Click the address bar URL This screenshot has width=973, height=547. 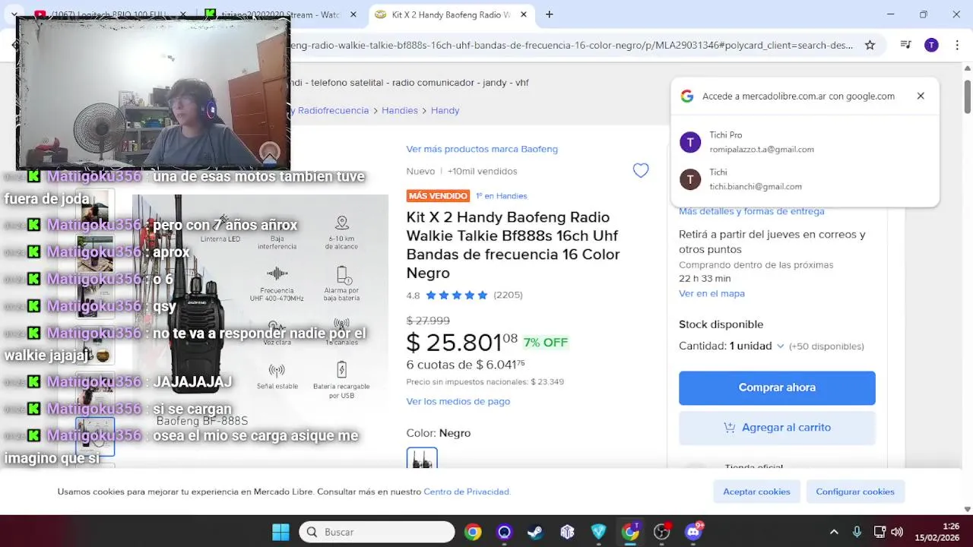572,45
